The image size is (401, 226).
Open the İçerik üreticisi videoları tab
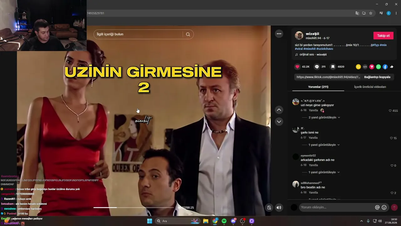pos(370,87)
